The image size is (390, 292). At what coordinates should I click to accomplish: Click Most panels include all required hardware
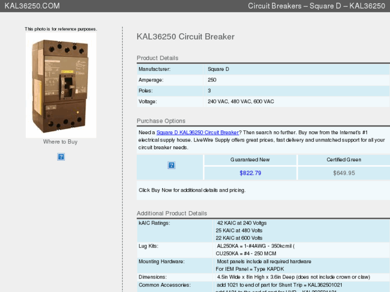(264, 261)
